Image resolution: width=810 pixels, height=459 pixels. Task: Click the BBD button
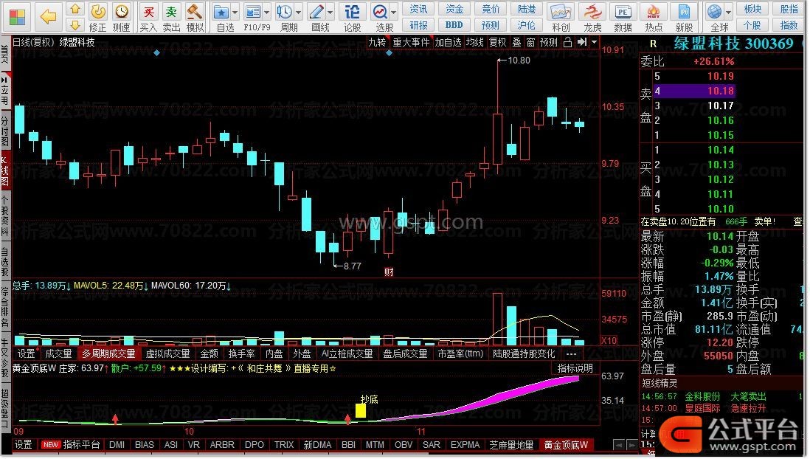[x=454, y=25]
